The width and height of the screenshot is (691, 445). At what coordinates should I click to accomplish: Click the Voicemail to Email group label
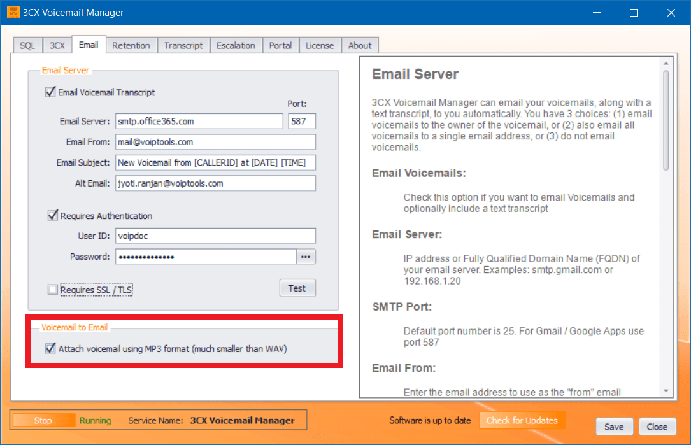point(75,327)
